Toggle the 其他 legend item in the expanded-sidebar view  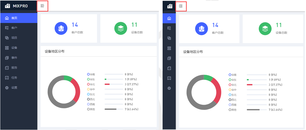click(x=91, y=109)
